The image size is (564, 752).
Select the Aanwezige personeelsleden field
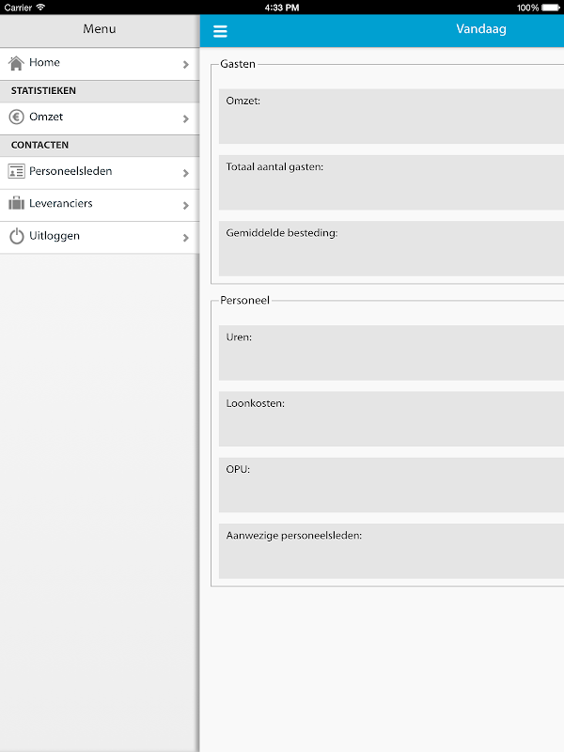pyautogui.click(x=391, y=551)
